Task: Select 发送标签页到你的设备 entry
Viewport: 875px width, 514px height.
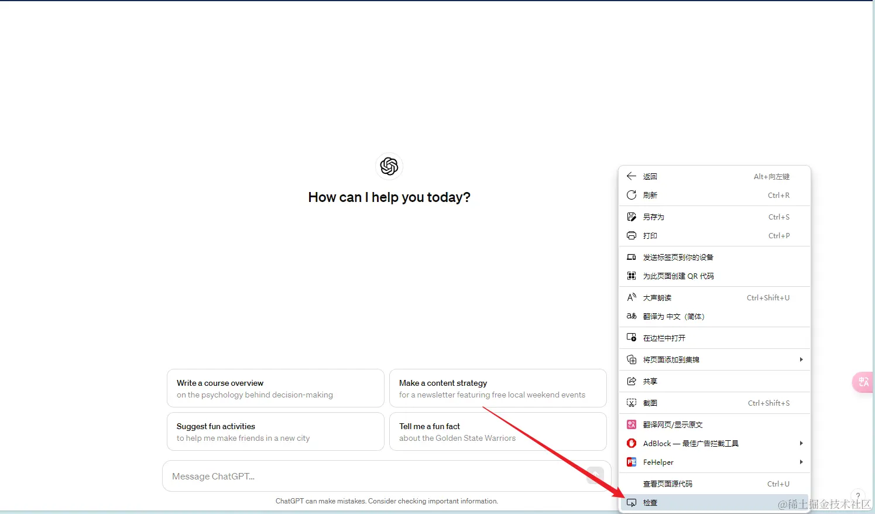Action: point(715,257)
